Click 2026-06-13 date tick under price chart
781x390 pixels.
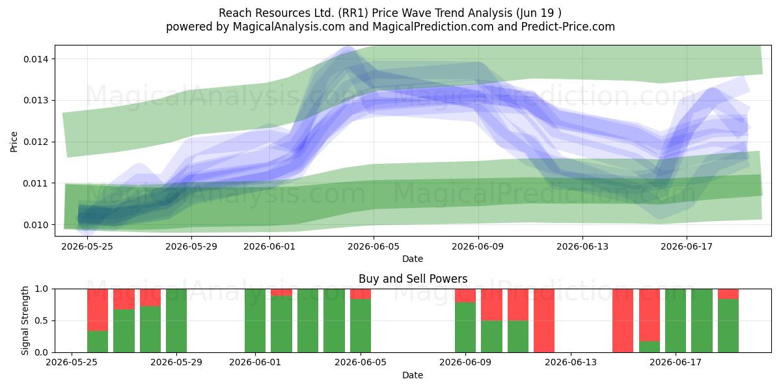[582, 246]
